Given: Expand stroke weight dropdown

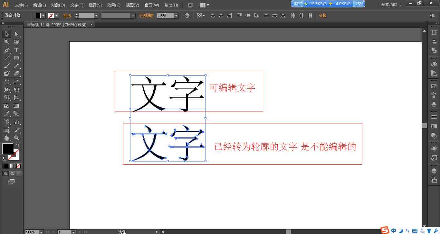Looking at the screenshot, I should click(x=96, y=15).
